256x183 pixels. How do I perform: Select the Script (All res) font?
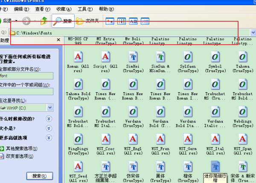tap(105, 62)
